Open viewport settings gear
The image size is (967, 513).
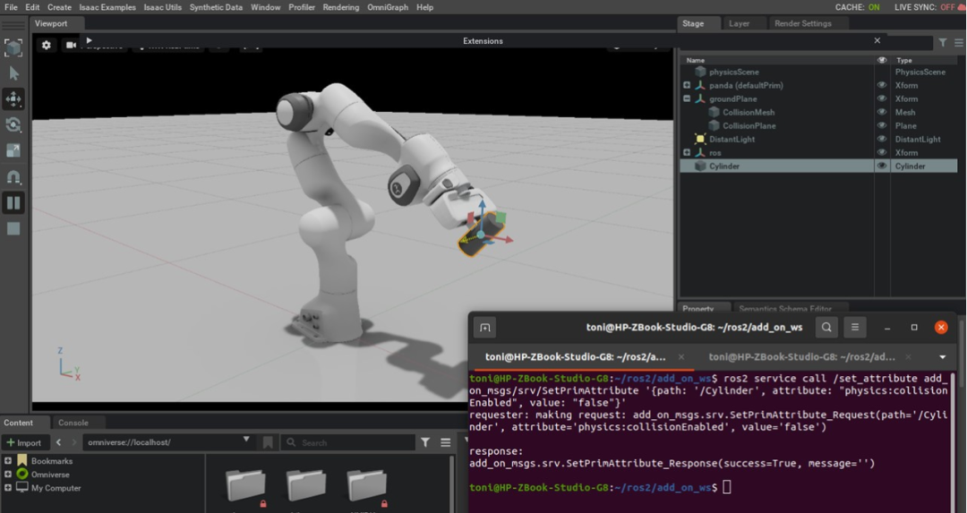pos(47,45)
